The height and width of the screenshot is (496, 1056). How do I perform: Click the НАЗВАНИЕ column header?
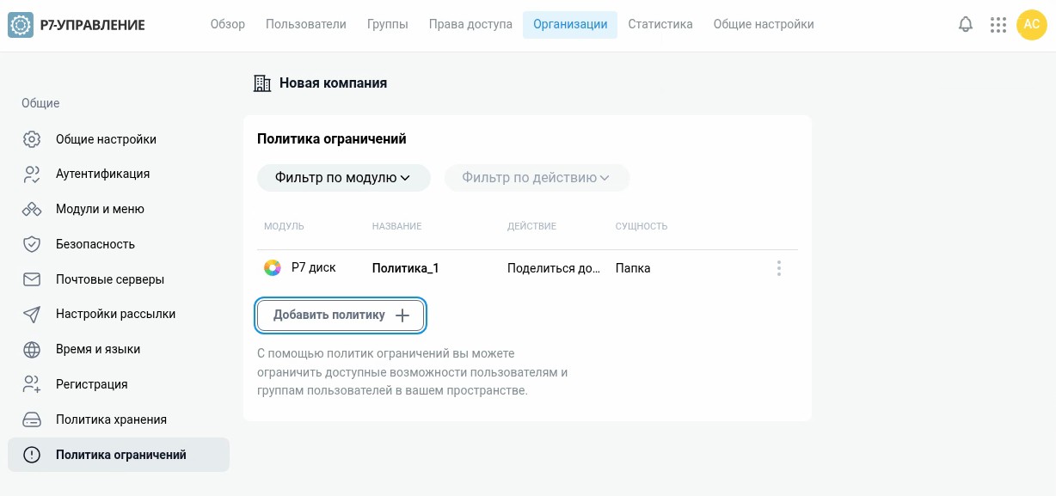coord(396,227)
